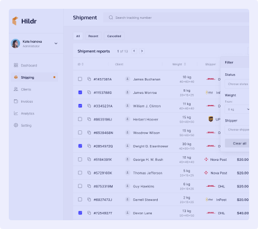
Task: Open the weight From 0 kg dropdown
Action: 237,109
